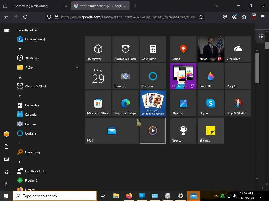Image resolution: width=269 pixels, height=201 pixels.
Task: Open the wide Mail tile
Action: (x=112, y=131)
